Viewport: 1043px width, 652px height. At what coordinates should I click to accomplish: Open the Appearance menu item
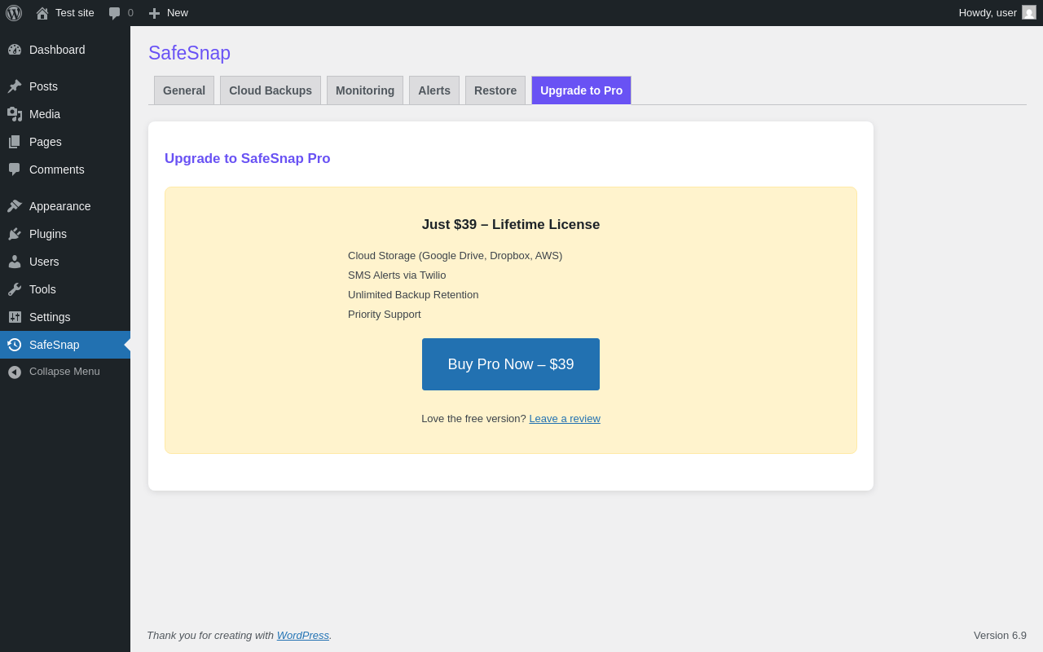click(x=65, y=206)
